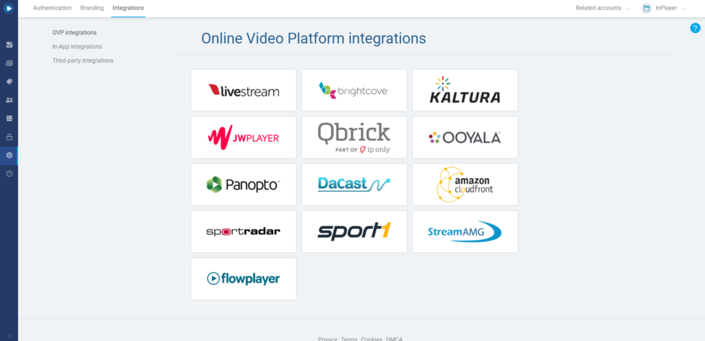Select the settings gear sidebar icon

pos(9,155)
